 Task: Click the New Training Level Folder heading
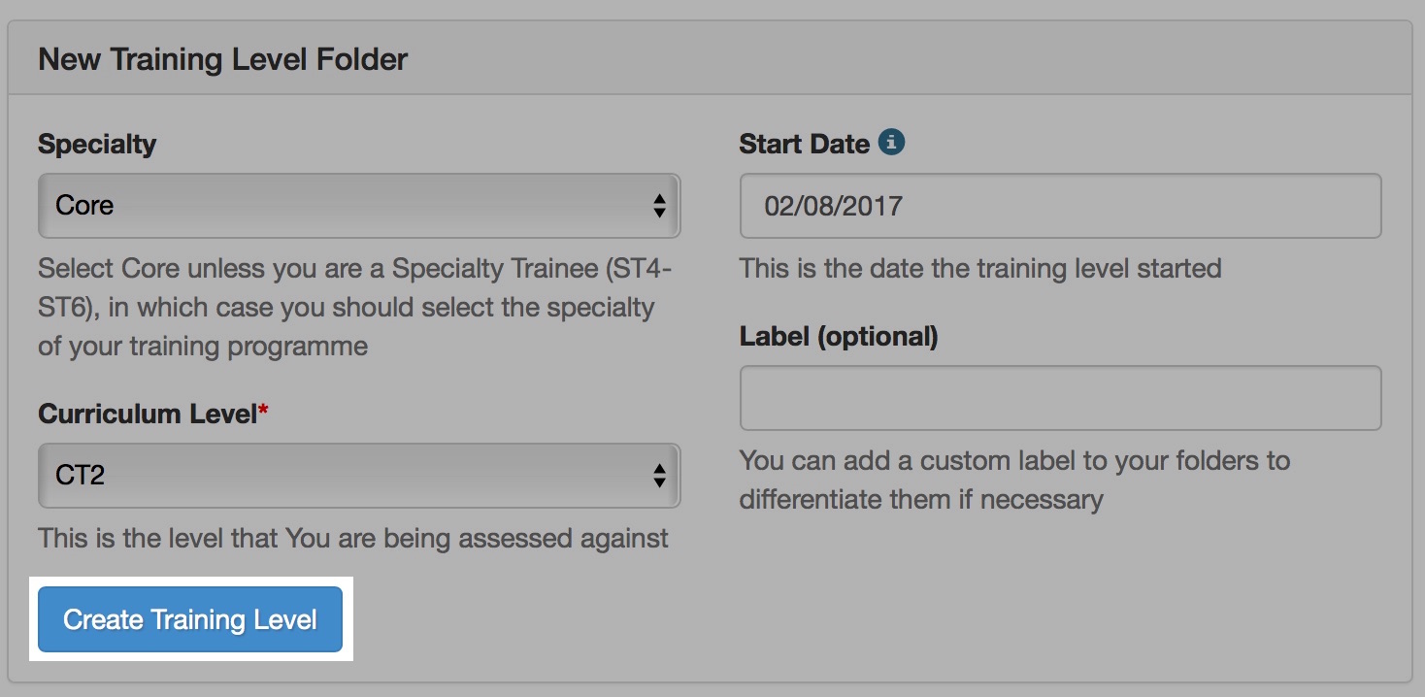click(223, 59)
